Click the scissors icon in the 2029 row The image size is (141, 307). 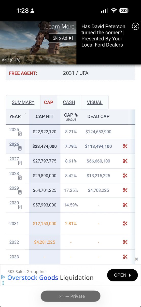click(x=125, y=190)
